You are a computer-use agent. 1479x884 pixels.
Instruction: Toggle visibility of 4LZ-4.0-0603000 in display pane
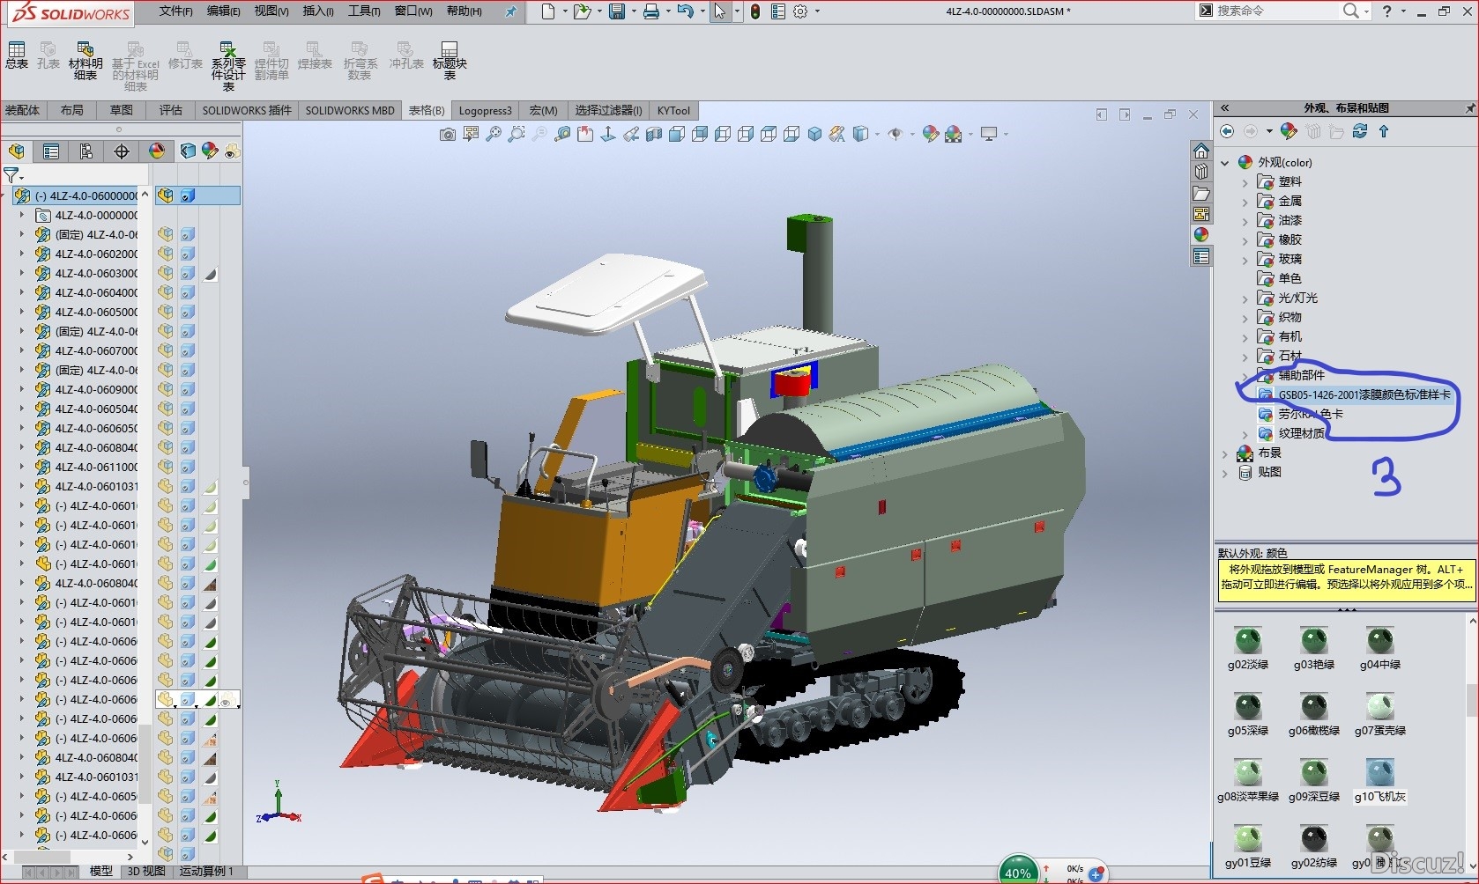tap(165, 273)
